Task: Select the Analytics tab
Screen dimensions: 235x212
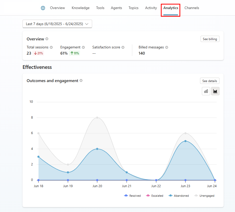Action: 171,8
